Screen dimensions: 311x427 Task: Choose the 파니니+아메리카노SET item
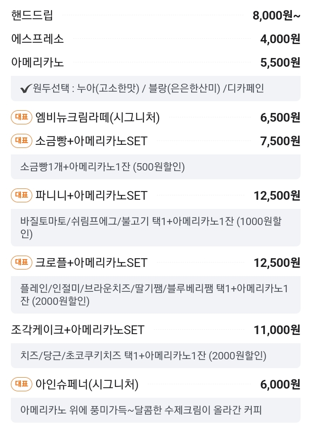[155, 195]
